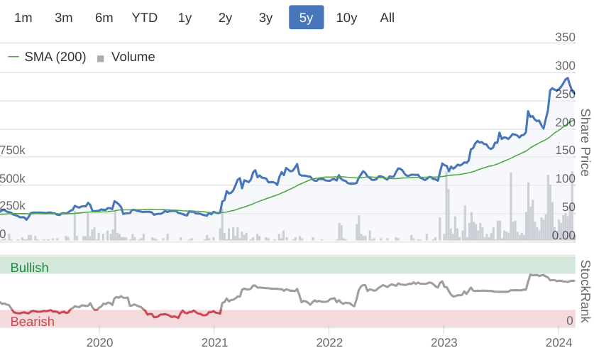Show 10y price history
The height and width of the screenshot is (348, 594).
pyautogui.click(x=346, y=18)
